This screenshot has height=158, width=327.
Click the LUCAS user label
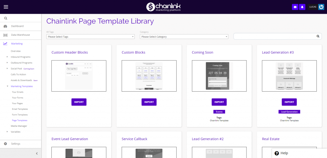click(313, 7)
